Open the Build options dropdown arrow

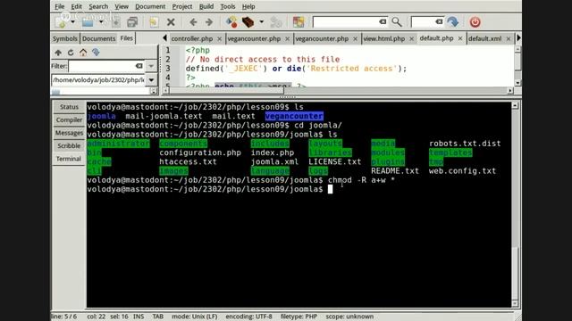[261, 22]
